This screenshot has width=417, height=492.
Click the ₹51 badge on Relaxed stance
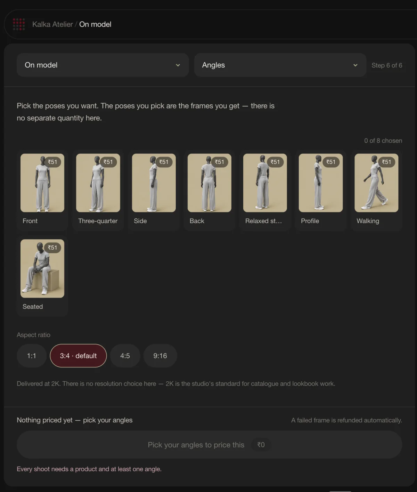275,162
